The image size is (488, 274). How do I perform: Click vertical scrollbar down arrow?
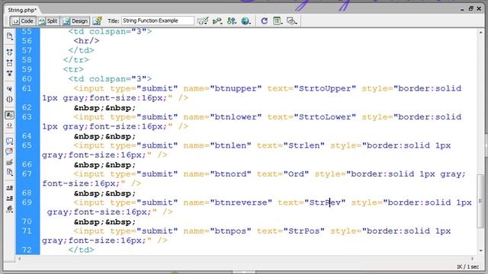480,250
